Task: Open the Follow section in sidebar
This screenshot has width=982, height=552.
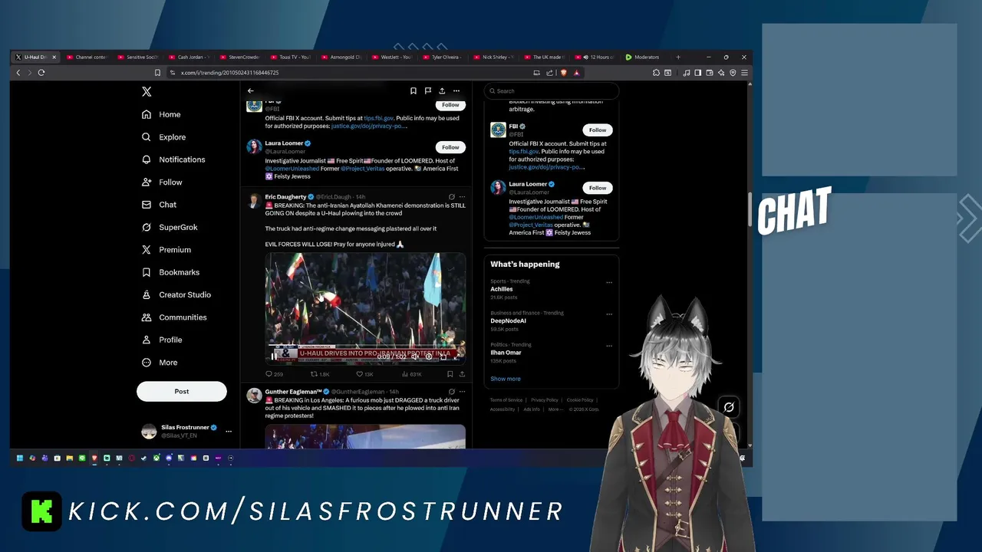Action: [x=162, y=182]
